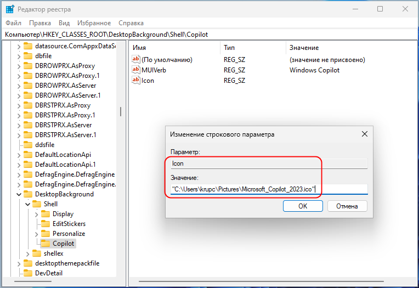
Task: Expand the datasource.ComAppxDataS key
Action: point(19,47)
